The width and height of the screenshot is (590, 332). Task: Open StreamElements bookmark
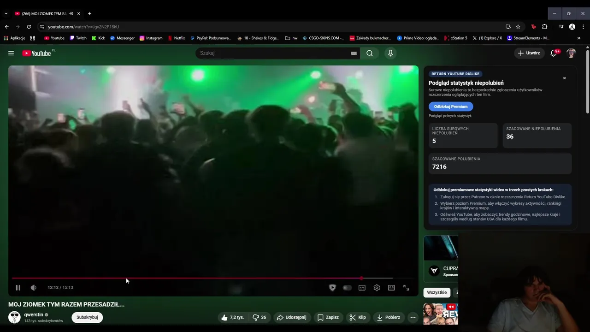pyautogui.click(x=528, y=38)
